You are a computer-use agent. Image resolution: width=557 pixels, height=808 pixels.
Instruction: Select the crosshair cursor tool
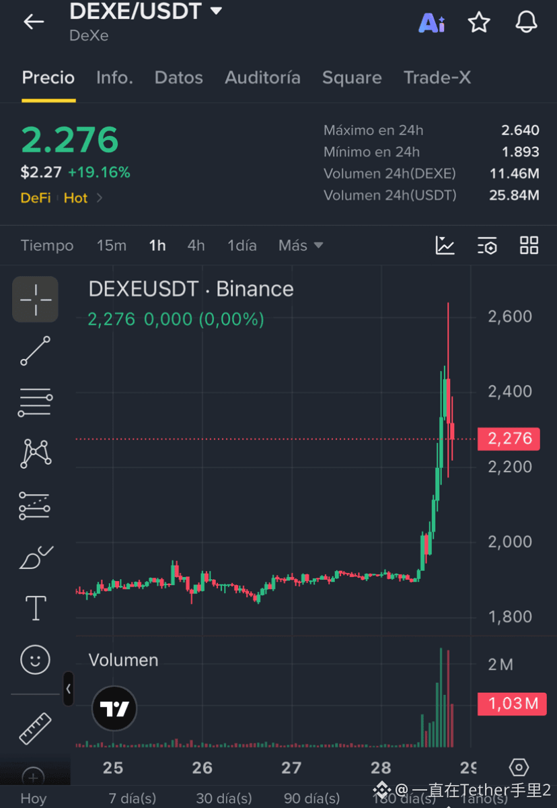tap(35, 300)
